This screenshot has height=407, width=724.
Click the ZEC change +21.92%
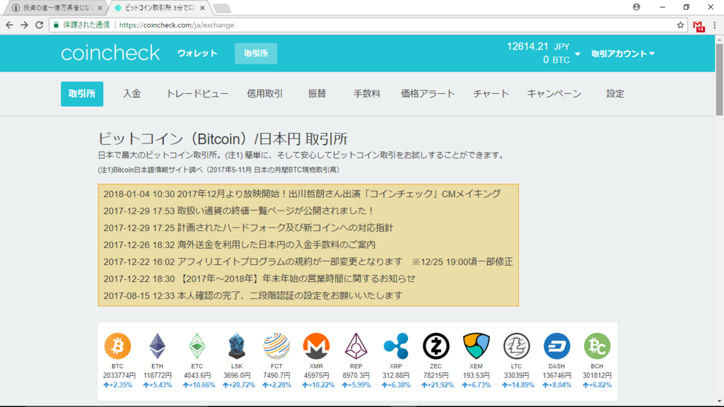437,385
